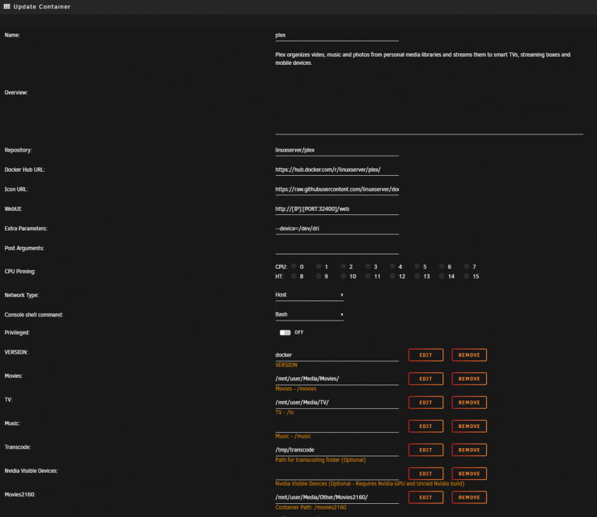Open the Network Type dropdown
The image size is (597, 517).
click(309, 295)
